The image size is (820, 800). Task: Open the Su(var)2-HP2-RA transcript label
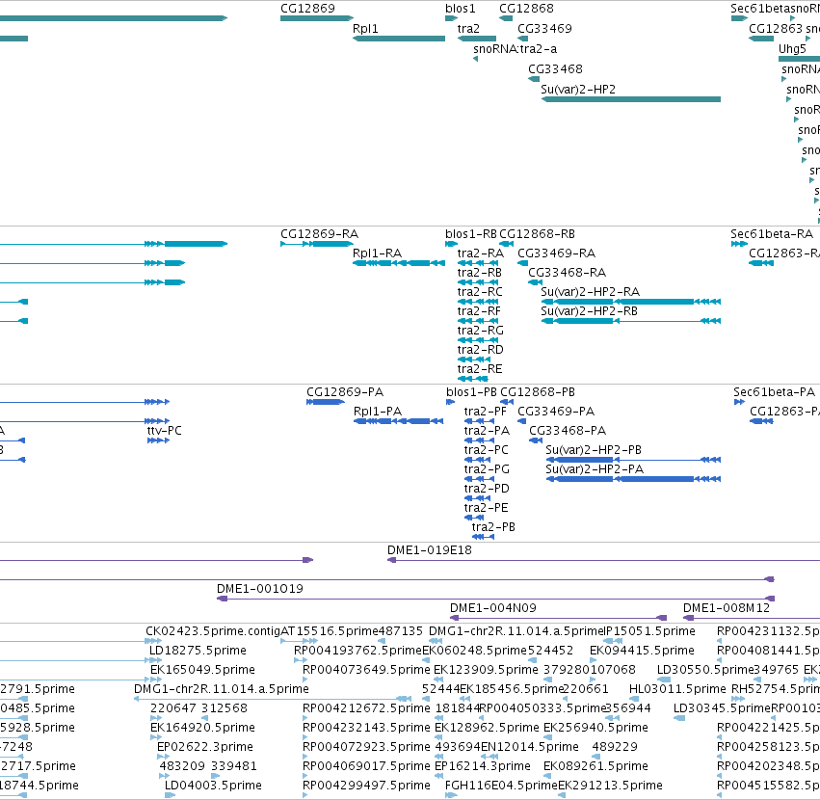(x=591, y=292)
